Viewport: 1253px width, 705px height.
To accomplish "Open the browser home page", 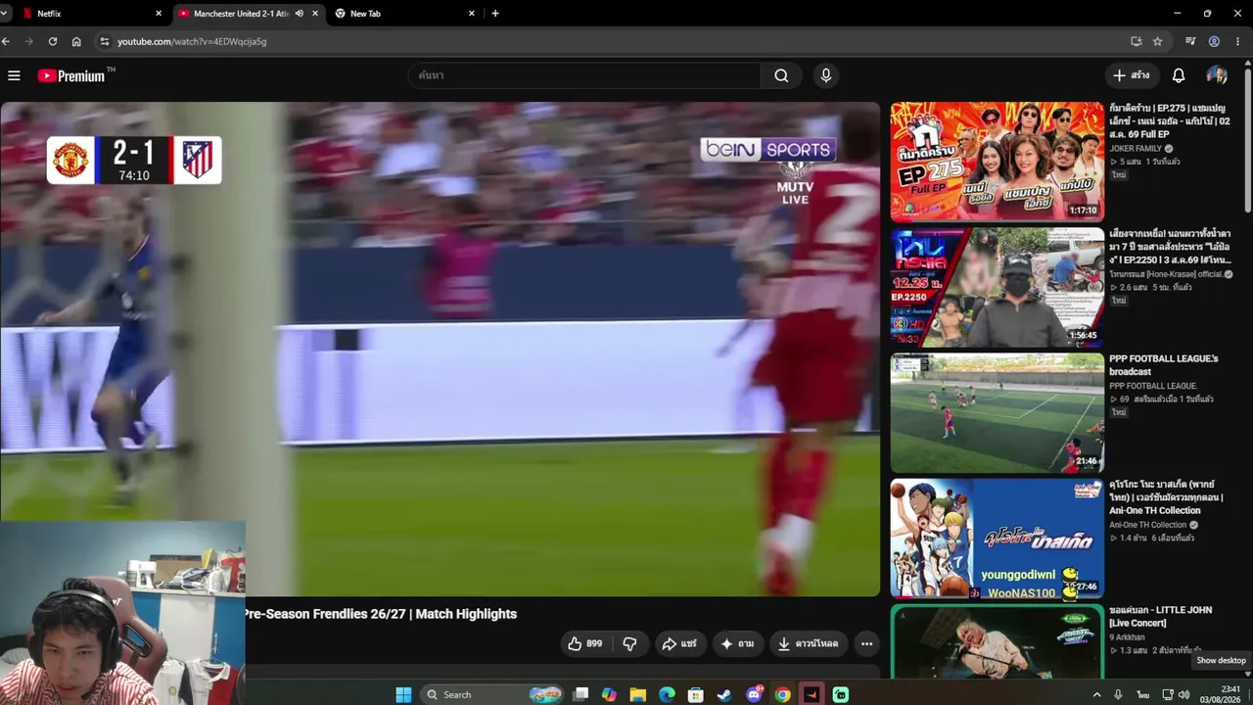I will pyautogui.click(x=76, y=41).
